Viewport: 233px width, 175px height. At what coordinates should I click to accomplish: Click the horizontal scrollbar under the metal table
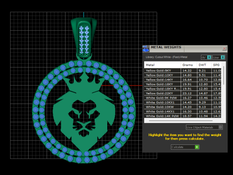(181, 121)
